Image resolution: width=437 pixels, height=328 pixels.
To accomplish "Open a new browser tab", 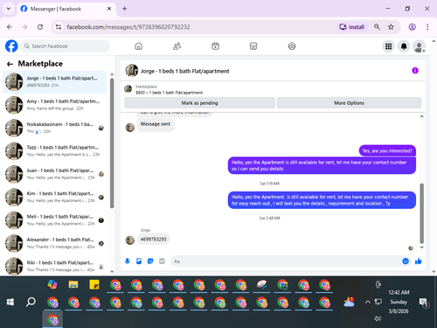I will (x=124, y=9).
